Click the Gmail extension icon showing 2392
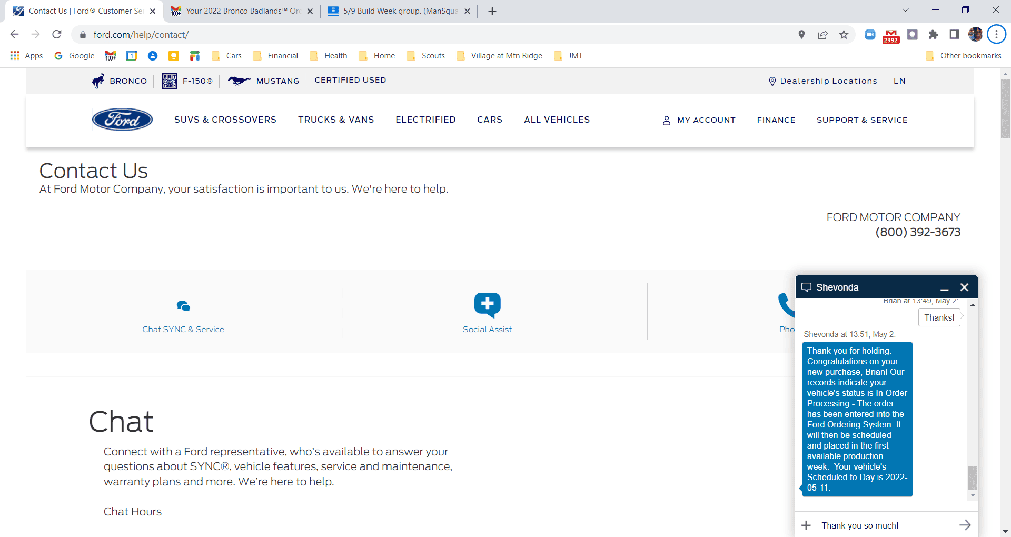The height and width of the screenshot is (537, 1011). (891, 36)
